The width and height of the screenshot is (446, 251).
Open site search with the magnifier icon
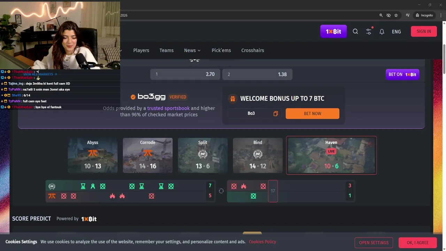355,31
